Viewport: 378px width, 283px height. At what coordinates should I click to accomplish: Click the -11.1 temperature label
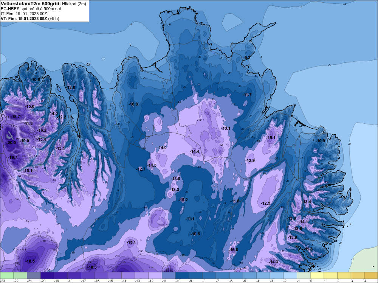pyautogui.click(x=190, y=219)
